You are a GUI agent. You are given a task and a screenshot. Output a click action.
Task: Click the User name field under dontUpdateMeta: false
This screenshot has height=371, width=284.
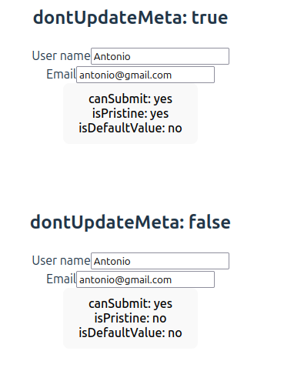160,261
